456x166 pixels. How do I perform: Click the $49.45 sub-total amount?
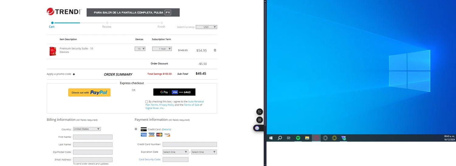(201, 74)
